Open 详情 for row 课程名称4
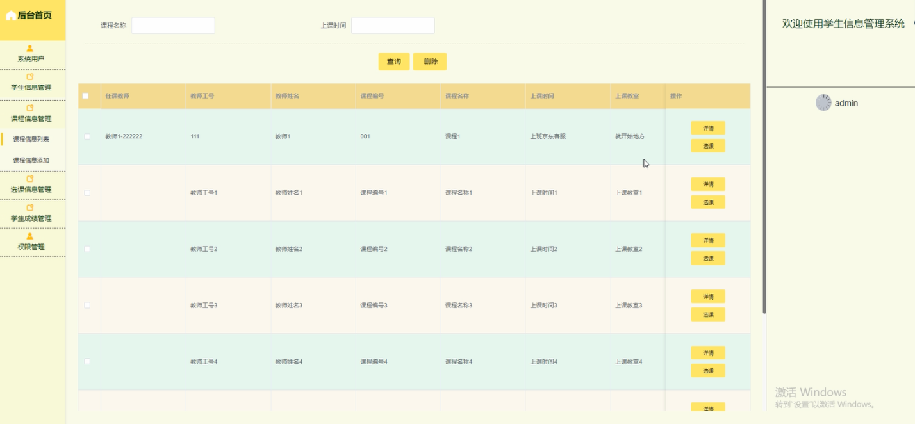Image resolution: width=915 pixels, height=424 pixels. pos(708,353)
